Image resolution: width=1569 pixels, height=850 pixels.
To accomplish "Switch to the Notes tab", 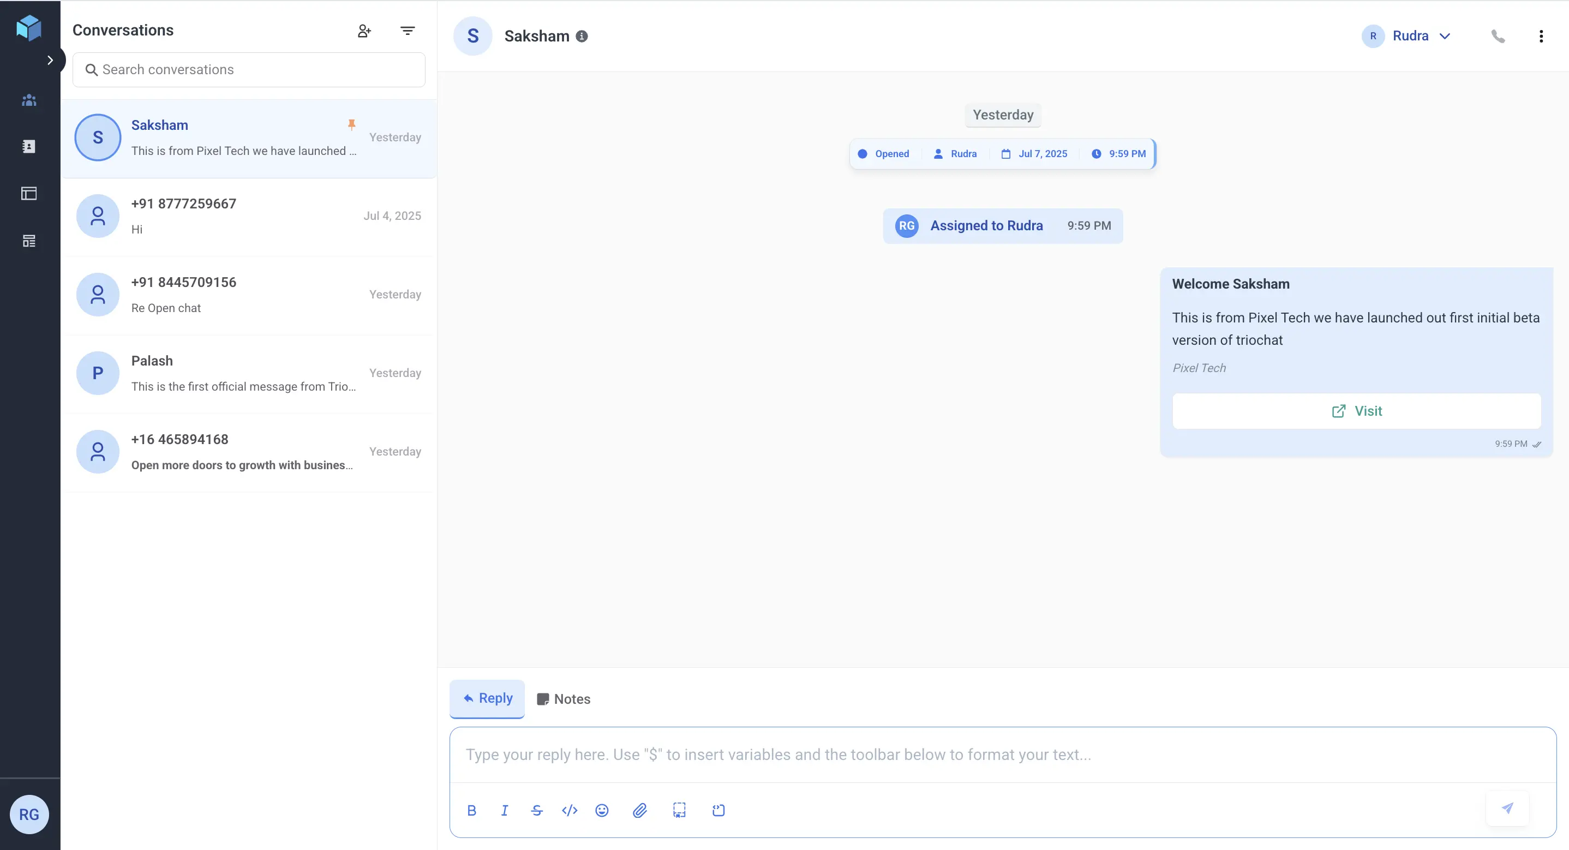I will [x=563, y=699].
